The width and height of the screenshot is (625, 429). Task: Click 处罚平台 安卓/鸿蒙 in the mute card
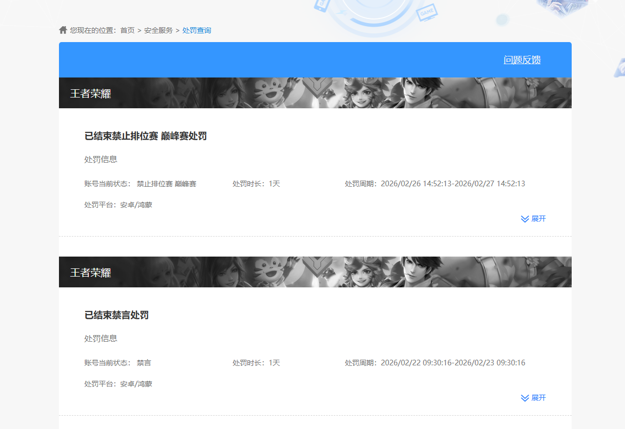click(x=118, y=384)
